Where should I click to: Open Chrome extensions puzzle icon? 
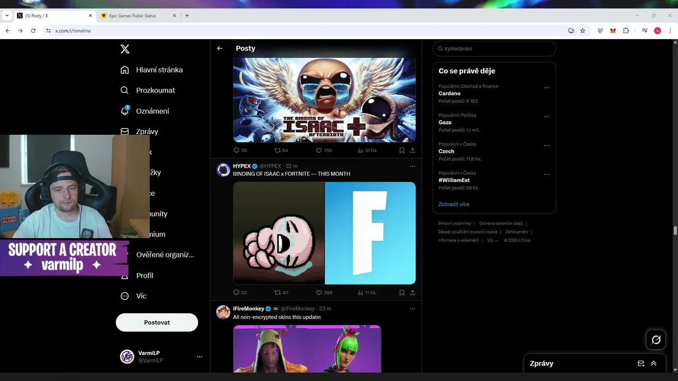[x=626, y=31]
